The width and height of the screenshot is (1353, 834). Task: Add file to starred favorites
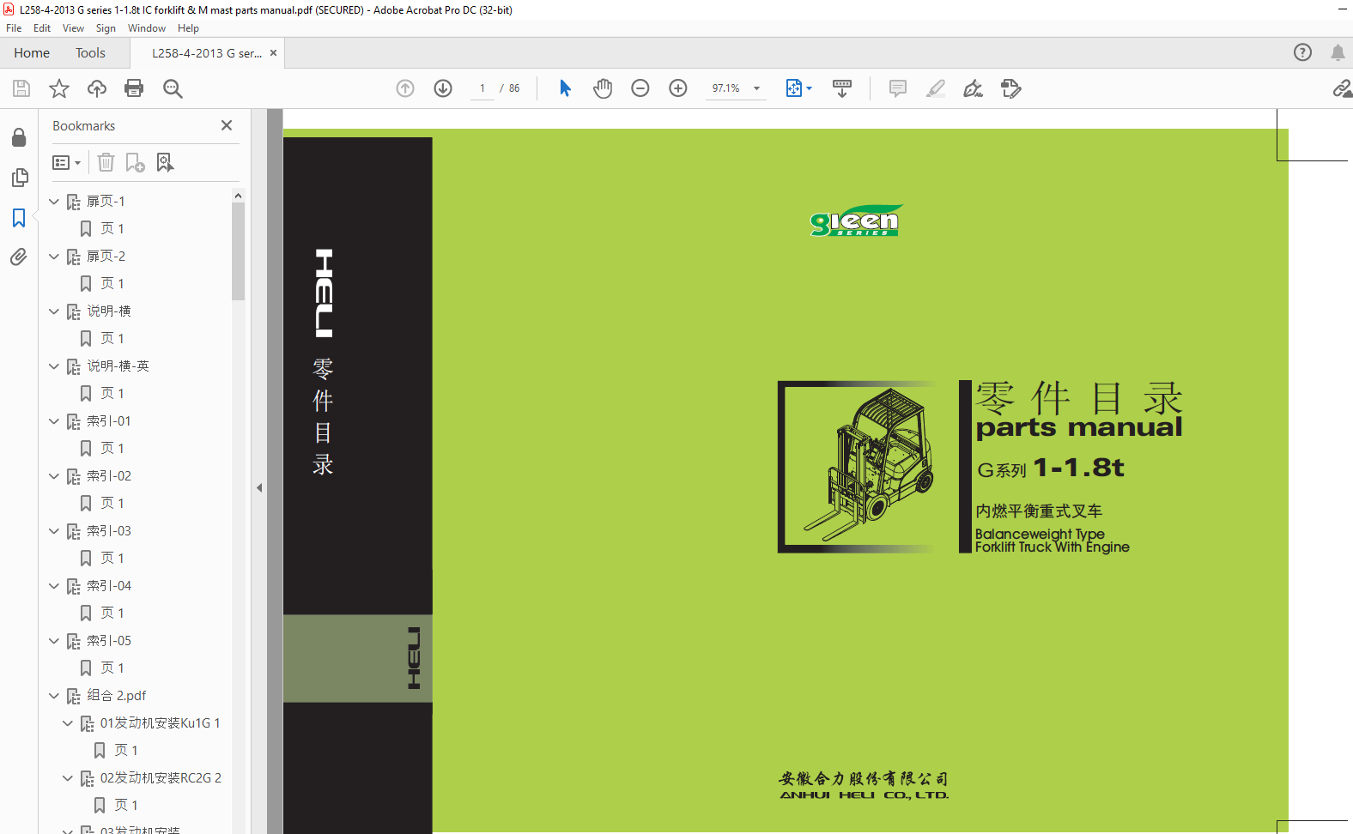[x=59, y=88]
